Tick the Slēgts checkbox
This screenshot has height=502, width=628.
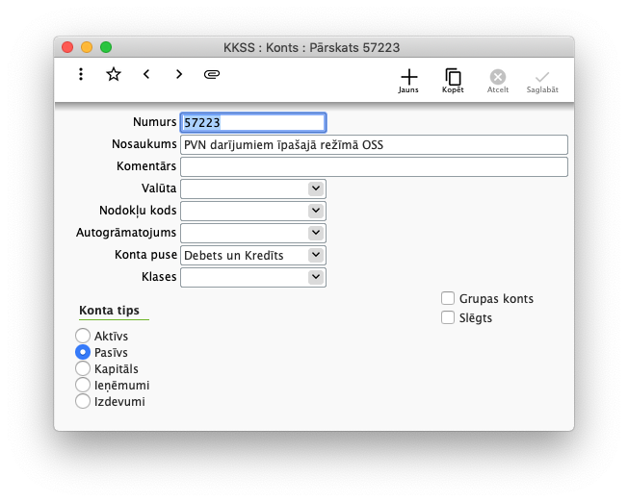coord(448,317)
